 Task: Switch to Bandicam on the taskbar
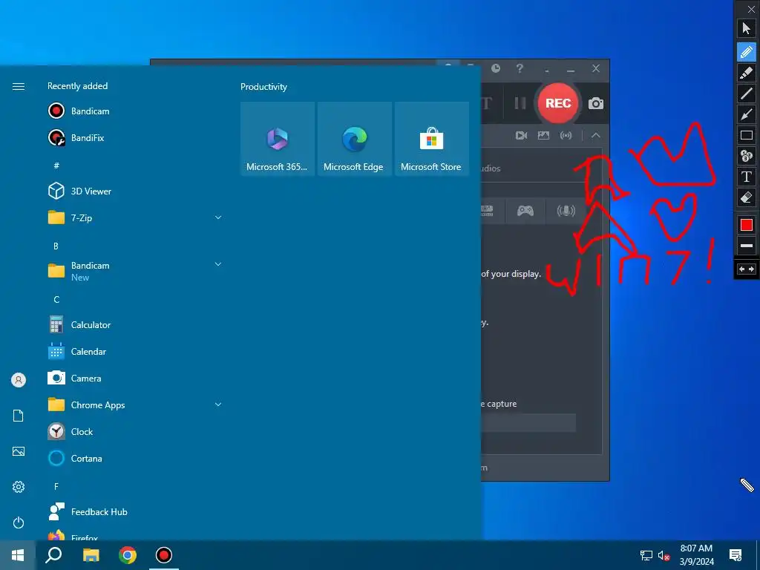[x=164, y=555]
